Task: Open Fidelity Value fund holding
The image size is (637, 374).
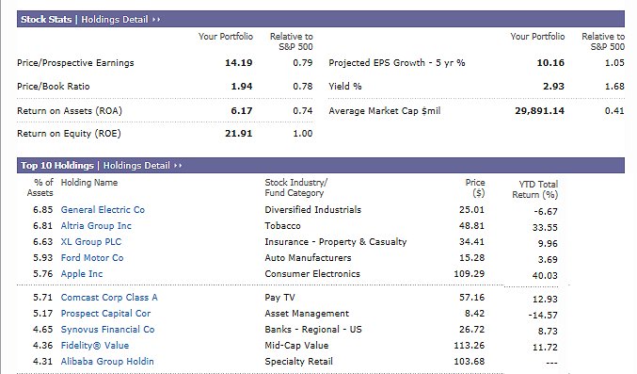Action: click(95, 346)
